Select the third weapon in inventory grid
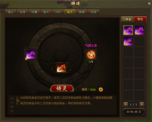The width and height of the screenshot is (152, 122). click(x=128, y=41)
